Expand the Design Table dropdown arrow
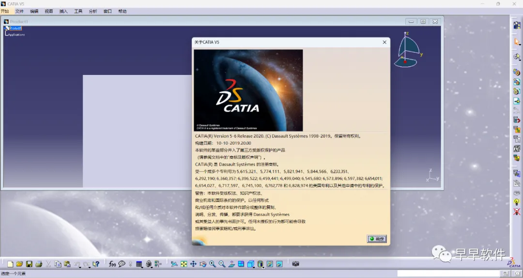 [x=142, y=267]
